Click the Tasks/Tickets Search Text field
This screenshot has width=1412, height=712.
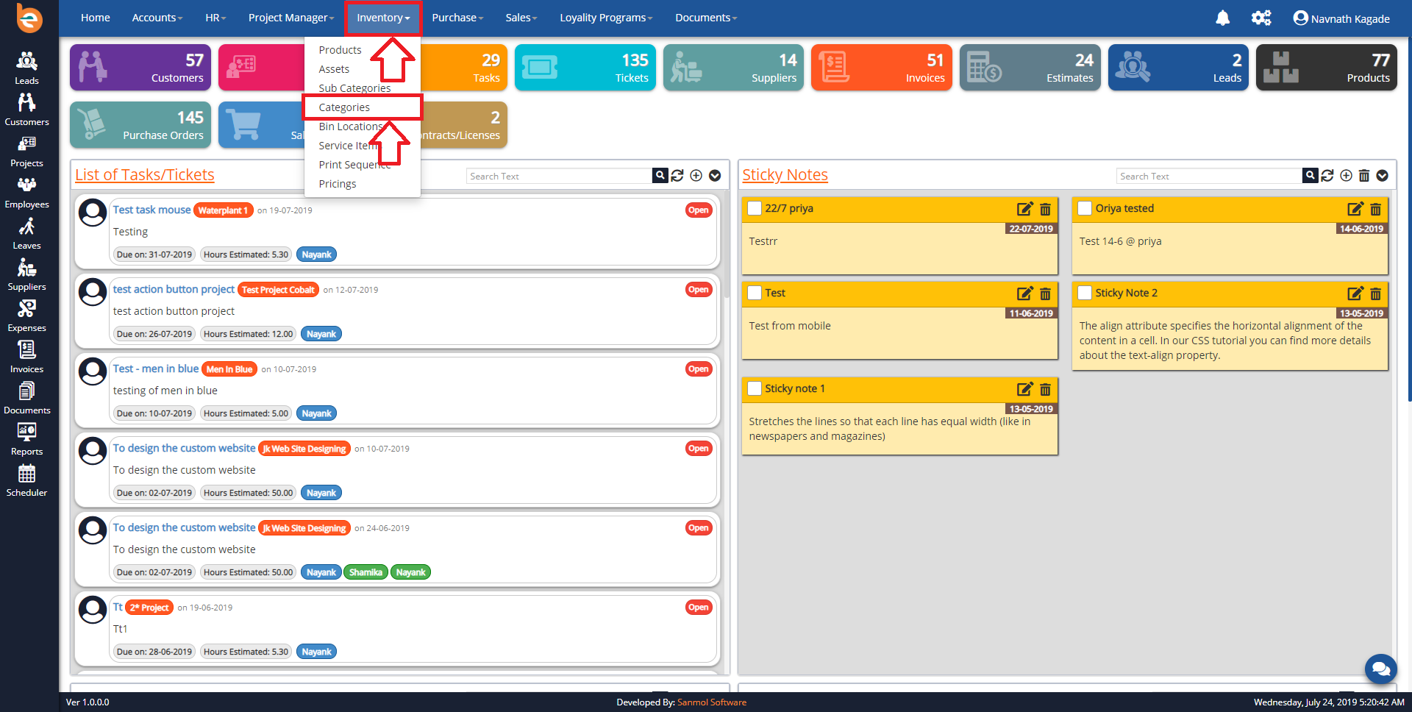tap(559, 176)
